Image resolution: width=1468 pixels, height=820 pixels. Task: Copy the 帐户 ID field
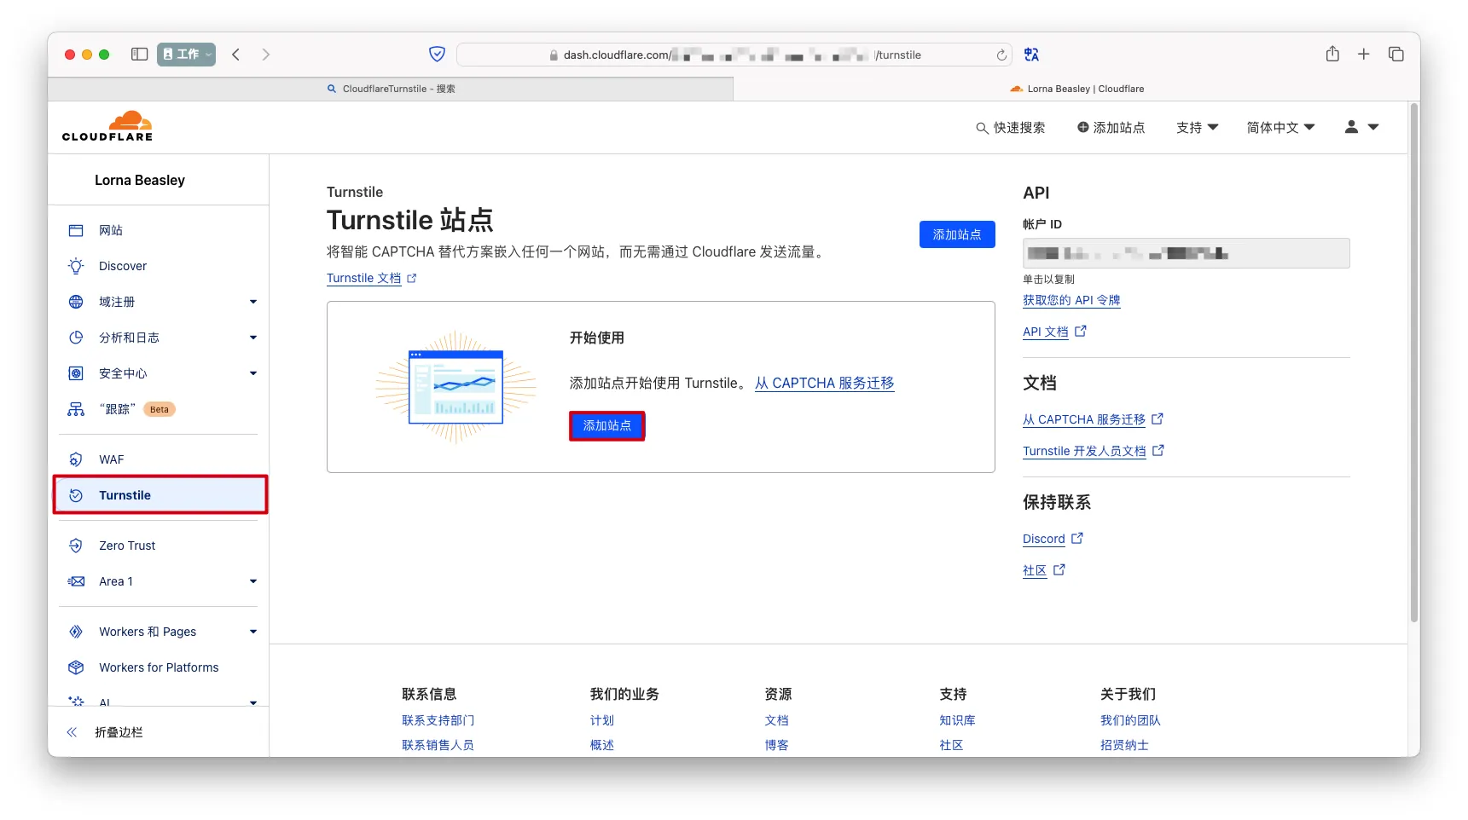point(1186,253)
